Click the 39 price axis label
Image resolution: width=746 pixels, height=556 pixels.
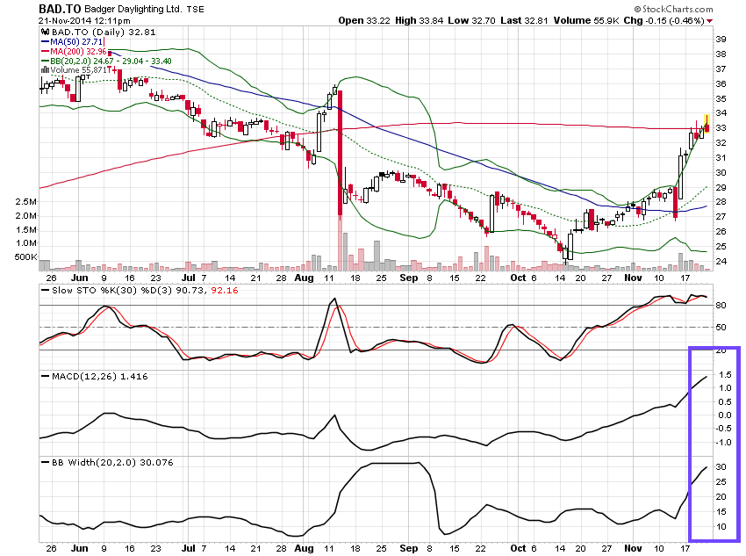[x=721, y=40]
